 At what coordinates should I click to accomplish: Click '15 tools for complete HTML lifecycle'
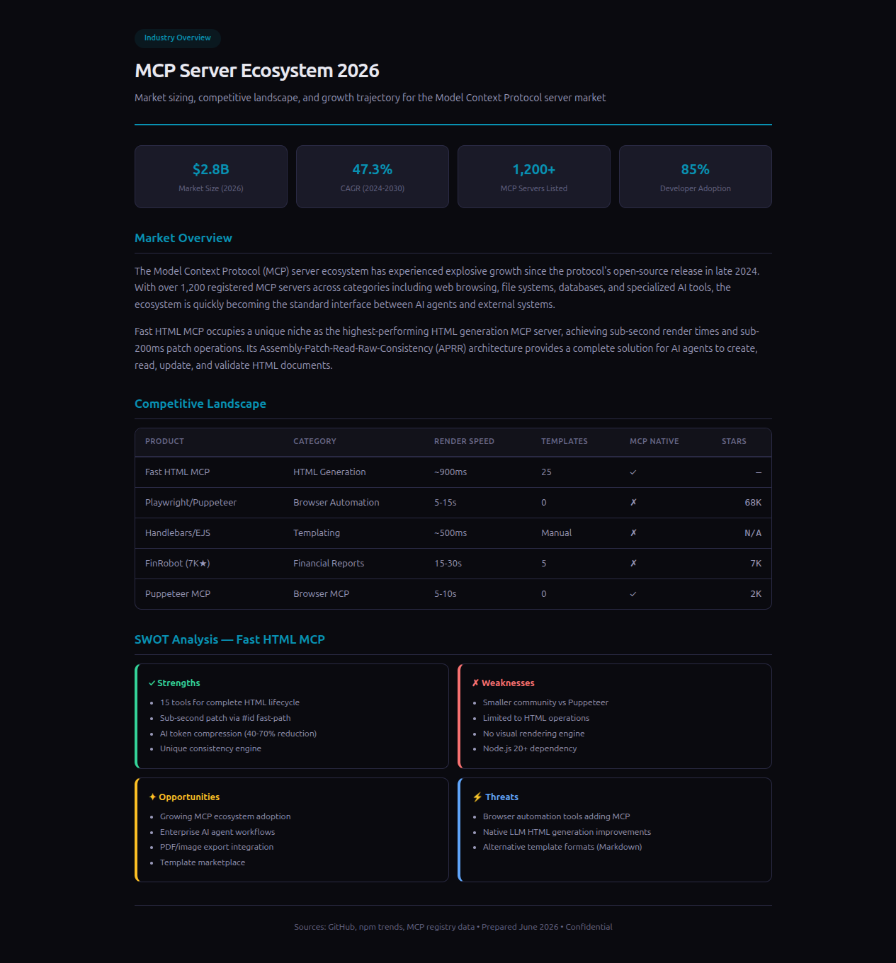pos(229,703)
